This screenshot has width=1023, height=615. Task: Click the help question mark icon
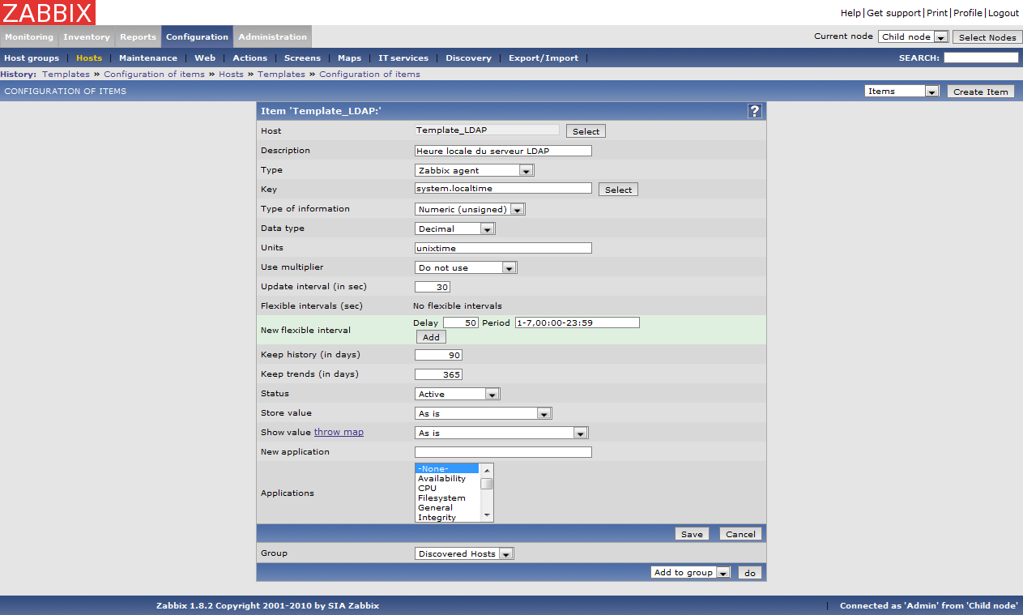coord(754,111)
